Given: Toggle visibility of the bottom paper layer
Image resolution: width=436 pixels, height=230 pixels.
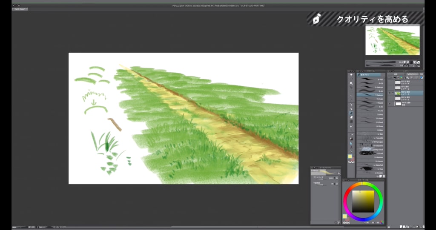Looking at the screenshot, I should pyautogui.click(x=390, y=103).
